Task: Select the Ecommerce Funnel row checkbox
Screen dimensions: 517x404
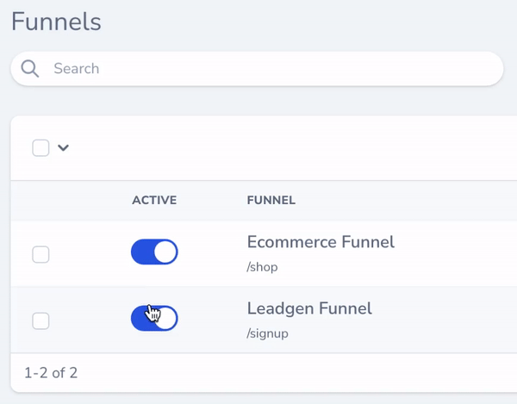Action: (x=40, y=254)
